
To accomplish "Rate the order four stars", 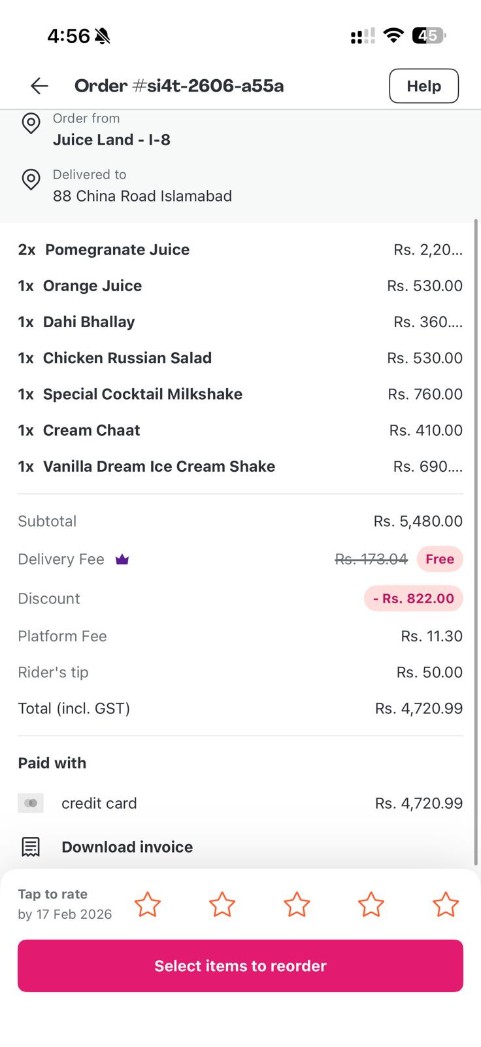I will click(x=371, y=904).
